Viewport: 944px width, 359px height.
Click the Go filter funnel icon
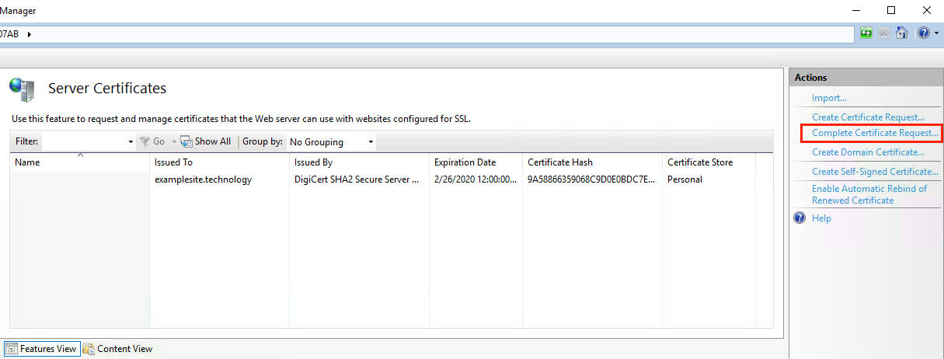145,141
